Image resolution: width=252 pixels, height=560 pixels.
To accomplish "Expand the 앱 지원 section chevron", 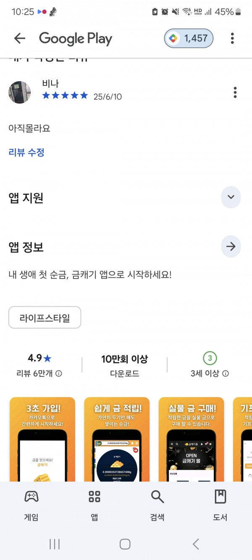I will pos(231,197).
